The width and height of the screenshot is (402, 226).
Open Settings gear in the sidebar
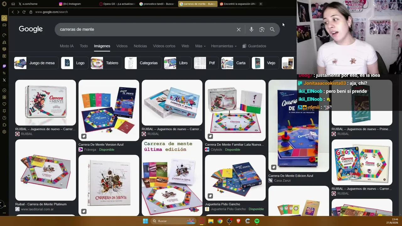pyautogui.click(x=4, y=132)
